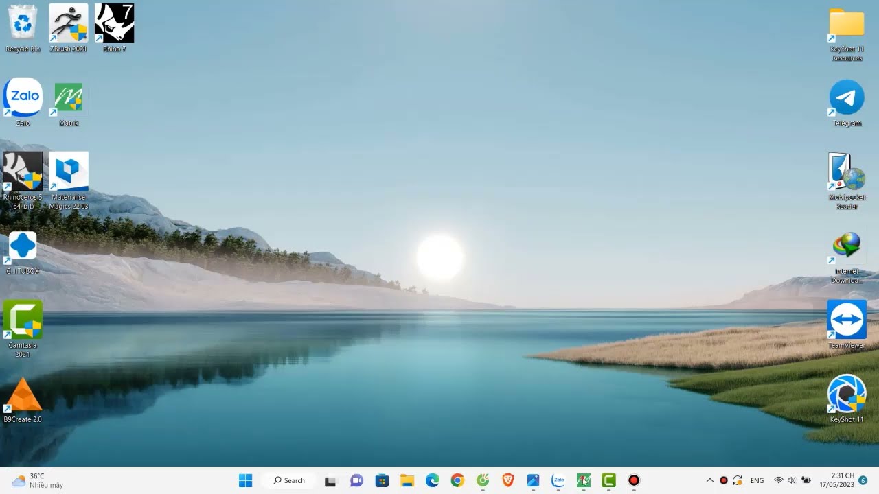Select the KeyShot 11 Resources folder

(847, 34)
